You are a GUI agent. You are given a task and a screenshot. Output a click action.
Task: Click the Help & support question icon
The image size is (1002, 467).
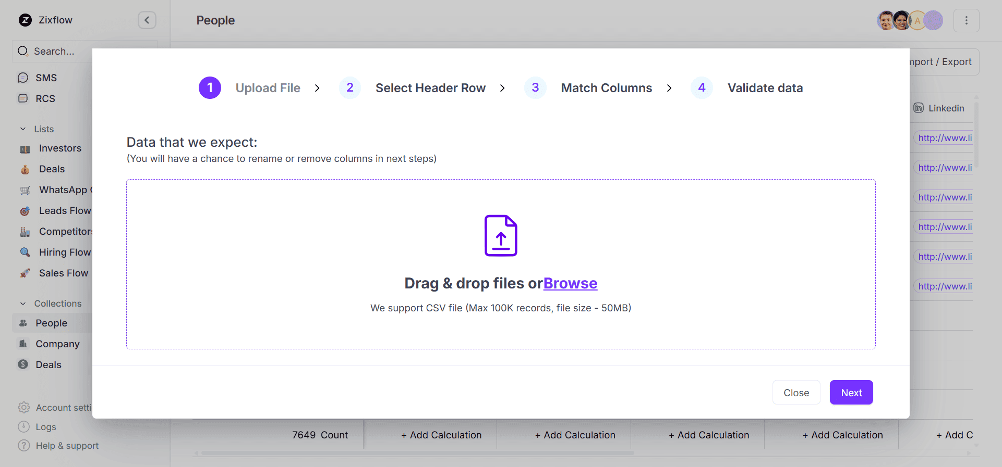tap(24, 446)
